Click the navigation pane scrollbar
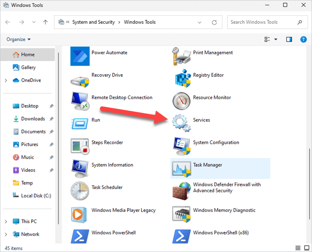The height and width of the screenshot is (252, 312). 58,138
